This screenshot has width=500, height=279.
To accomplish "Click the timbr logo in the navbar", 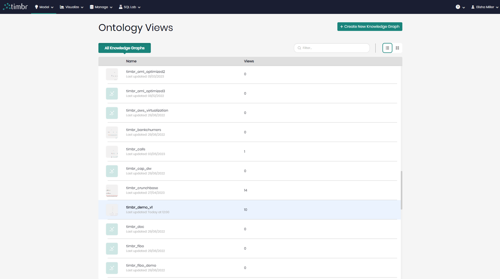I will click(x=15, y=7).
